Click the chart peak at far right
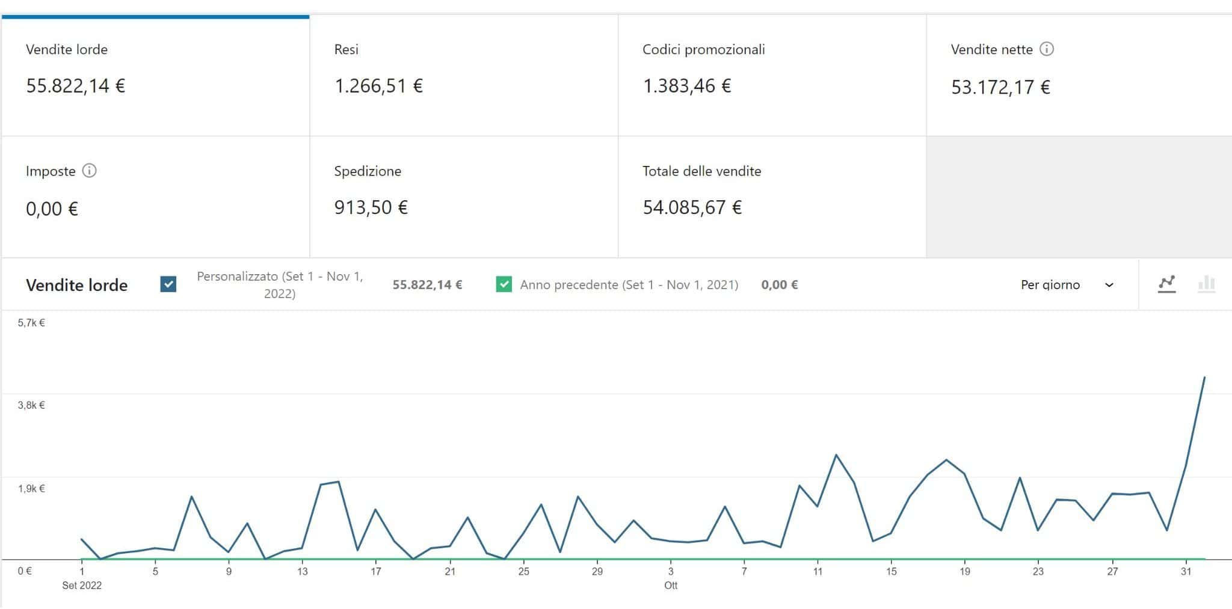This screenshot has width=1232, height=609. [x=1204, y=377]
